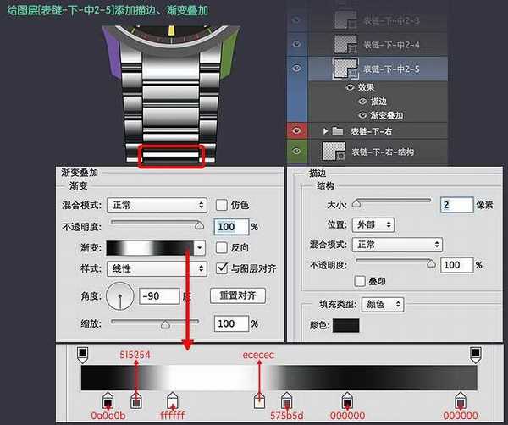Select the 515254 color stop
The image size is (508, 425).
(x=136, y=400)
